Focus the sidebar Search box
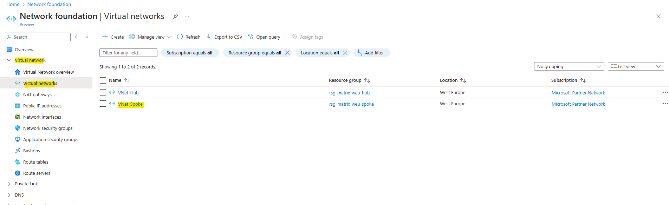Viewport: 669px width, 205px height. pos(38,37)
